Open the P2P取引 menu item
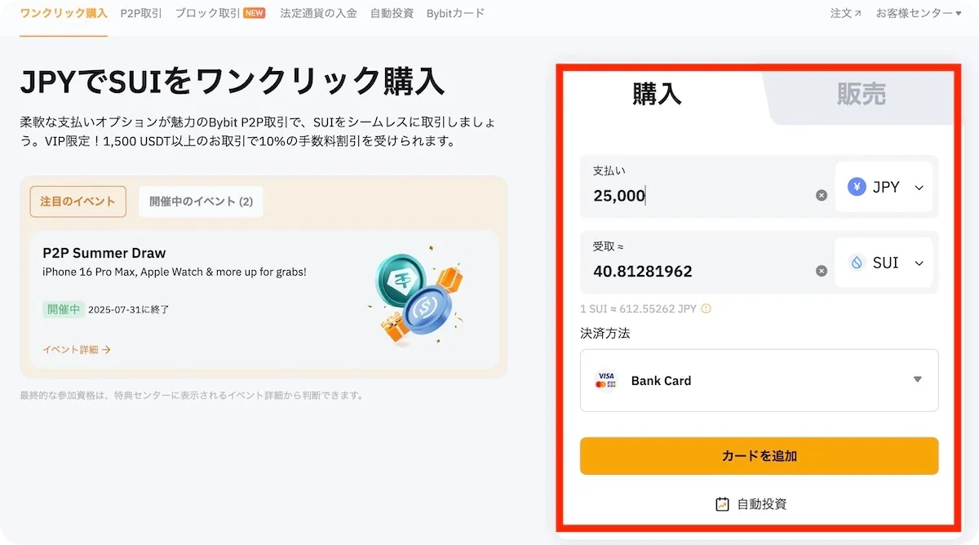 138,12
